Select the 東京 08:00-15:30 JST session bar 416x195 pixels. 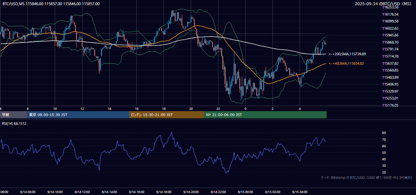coord(78,115)
